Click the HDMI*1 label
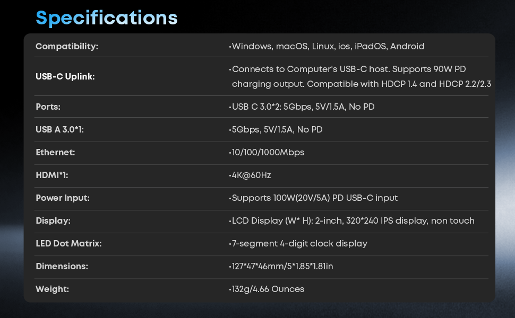The image size is (515, 318). tap(51, 175)
